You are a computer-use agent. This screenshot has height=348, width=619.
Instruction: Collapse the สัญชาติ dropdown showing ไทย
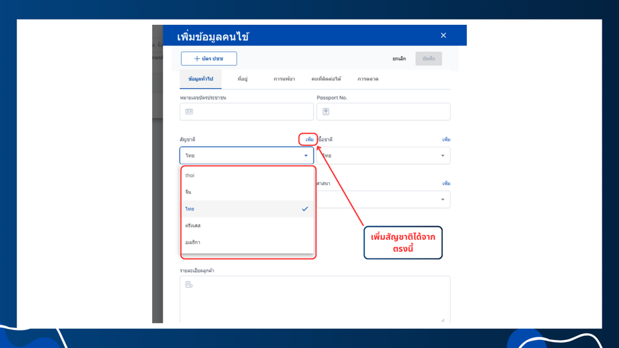(247, 155)
